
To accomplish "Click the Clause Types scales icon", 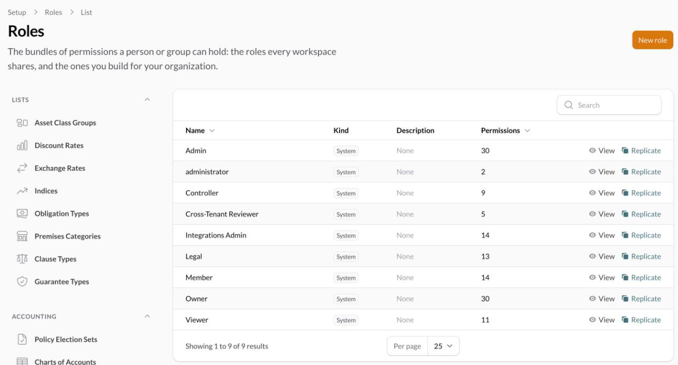I will [22, 259].
